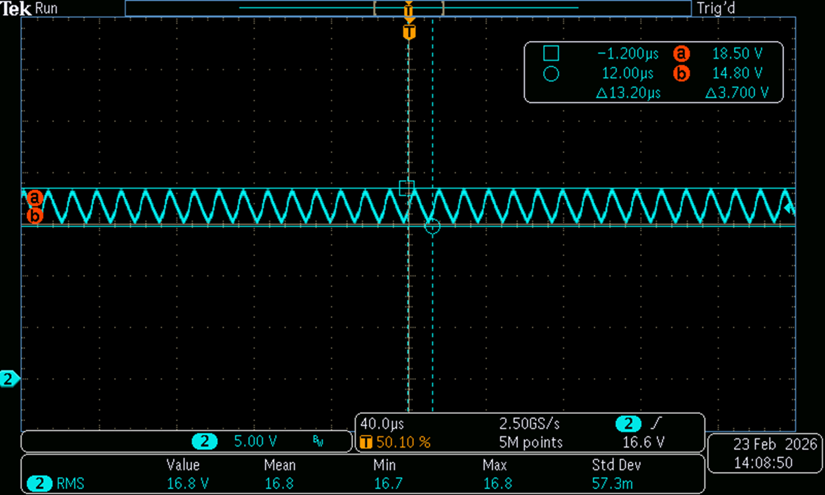Click the 16.7 minimum measurement value
825x495 pixels.
pyautogui.click(x=387, y=484)
